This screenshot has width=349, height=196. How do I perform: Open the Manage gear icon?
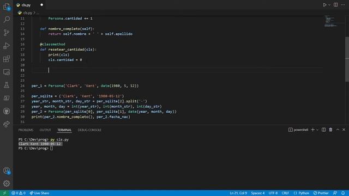(7, 183)
